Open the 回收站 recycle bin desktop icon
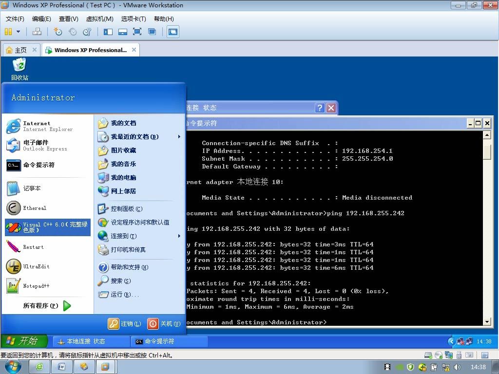The image size is (499, 374). click(19, 69)
